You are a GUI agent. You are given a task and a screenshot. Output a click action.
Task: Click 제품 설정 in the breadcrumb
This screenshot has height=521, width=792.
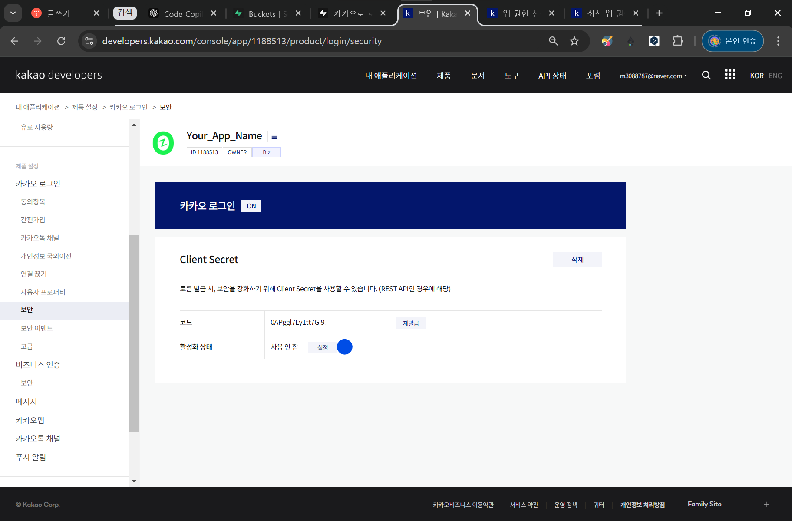[x=85, y=107]
